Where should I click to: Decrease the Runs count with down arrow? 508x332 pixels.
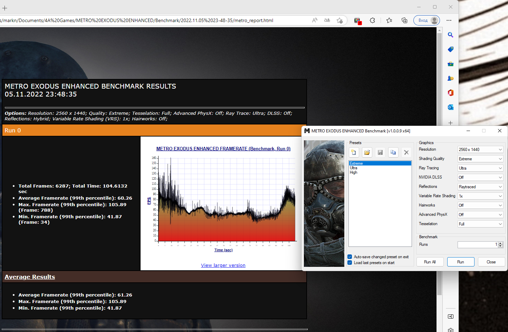coord(500,246)
